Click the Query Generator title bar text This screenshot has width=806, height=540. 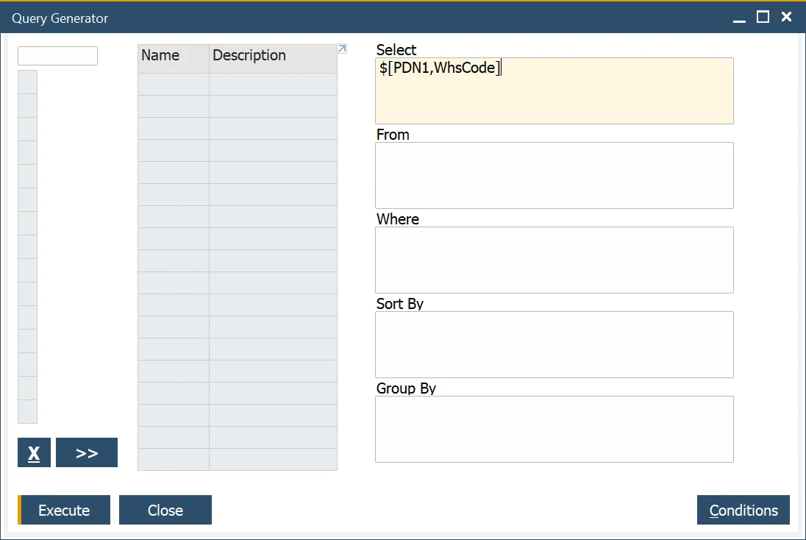(x=60, y=18)
